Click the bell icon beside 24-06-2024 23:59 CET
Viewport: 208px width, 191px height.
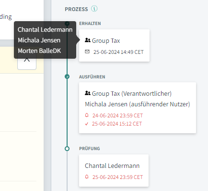pos(87,115)
